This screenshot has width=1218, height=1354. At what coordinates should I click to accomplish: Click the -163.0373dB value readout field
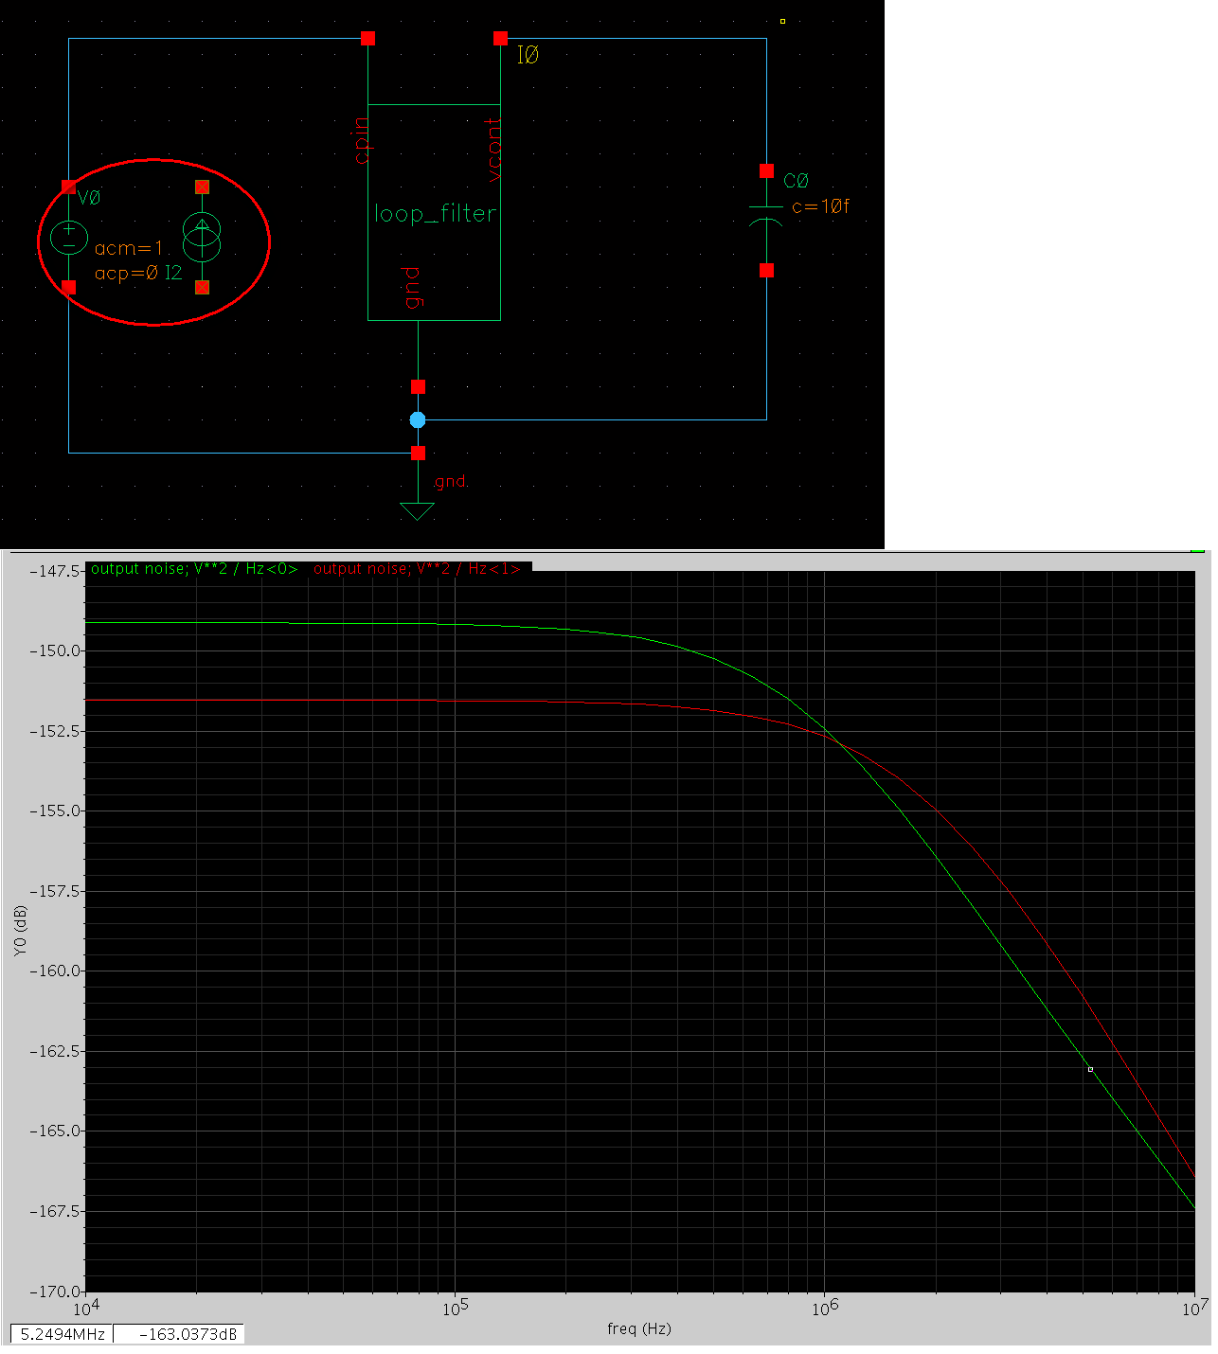(179, 1334)
